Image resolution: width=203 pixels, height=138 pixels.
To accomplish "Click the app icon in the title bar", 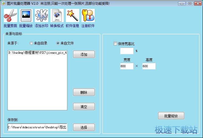I will [3, 3].
